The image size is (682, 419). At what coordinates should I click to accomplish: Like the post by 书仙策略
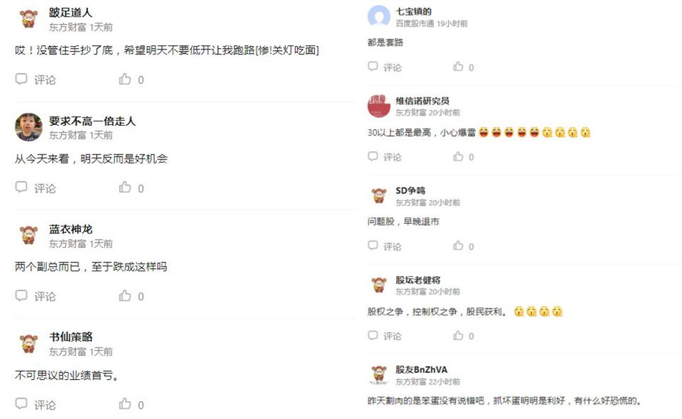pos(125,404)
